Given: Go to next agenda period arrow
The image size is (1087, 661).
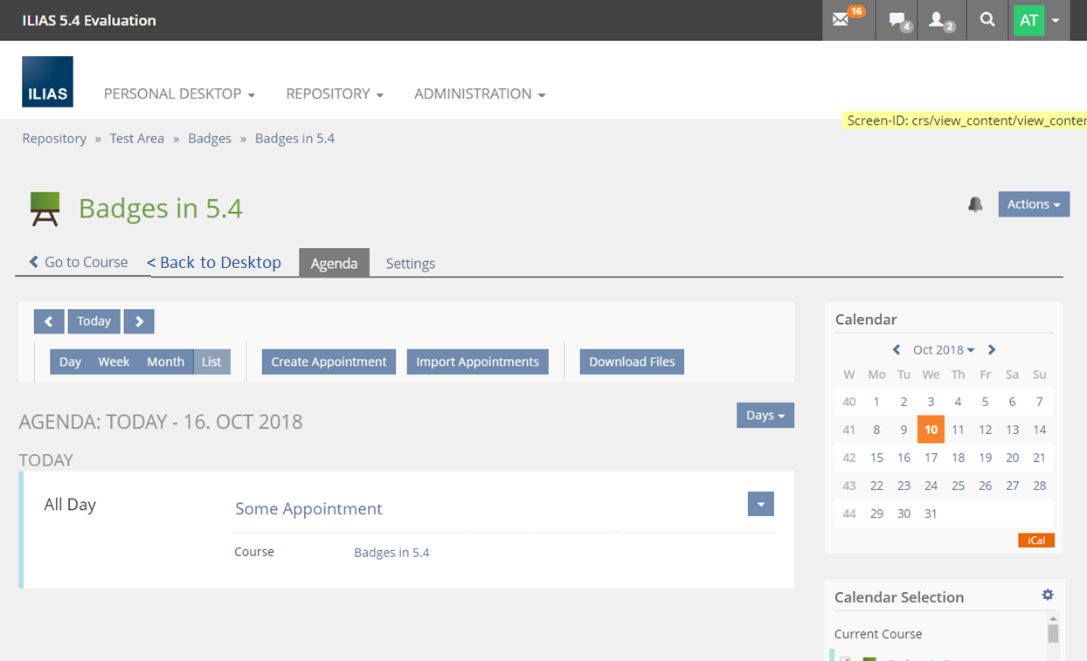Looking at the screenshot, I should (139, 321).
